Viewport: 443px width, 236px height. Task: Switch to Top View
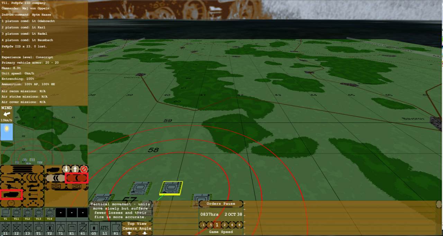click(137, 224)
